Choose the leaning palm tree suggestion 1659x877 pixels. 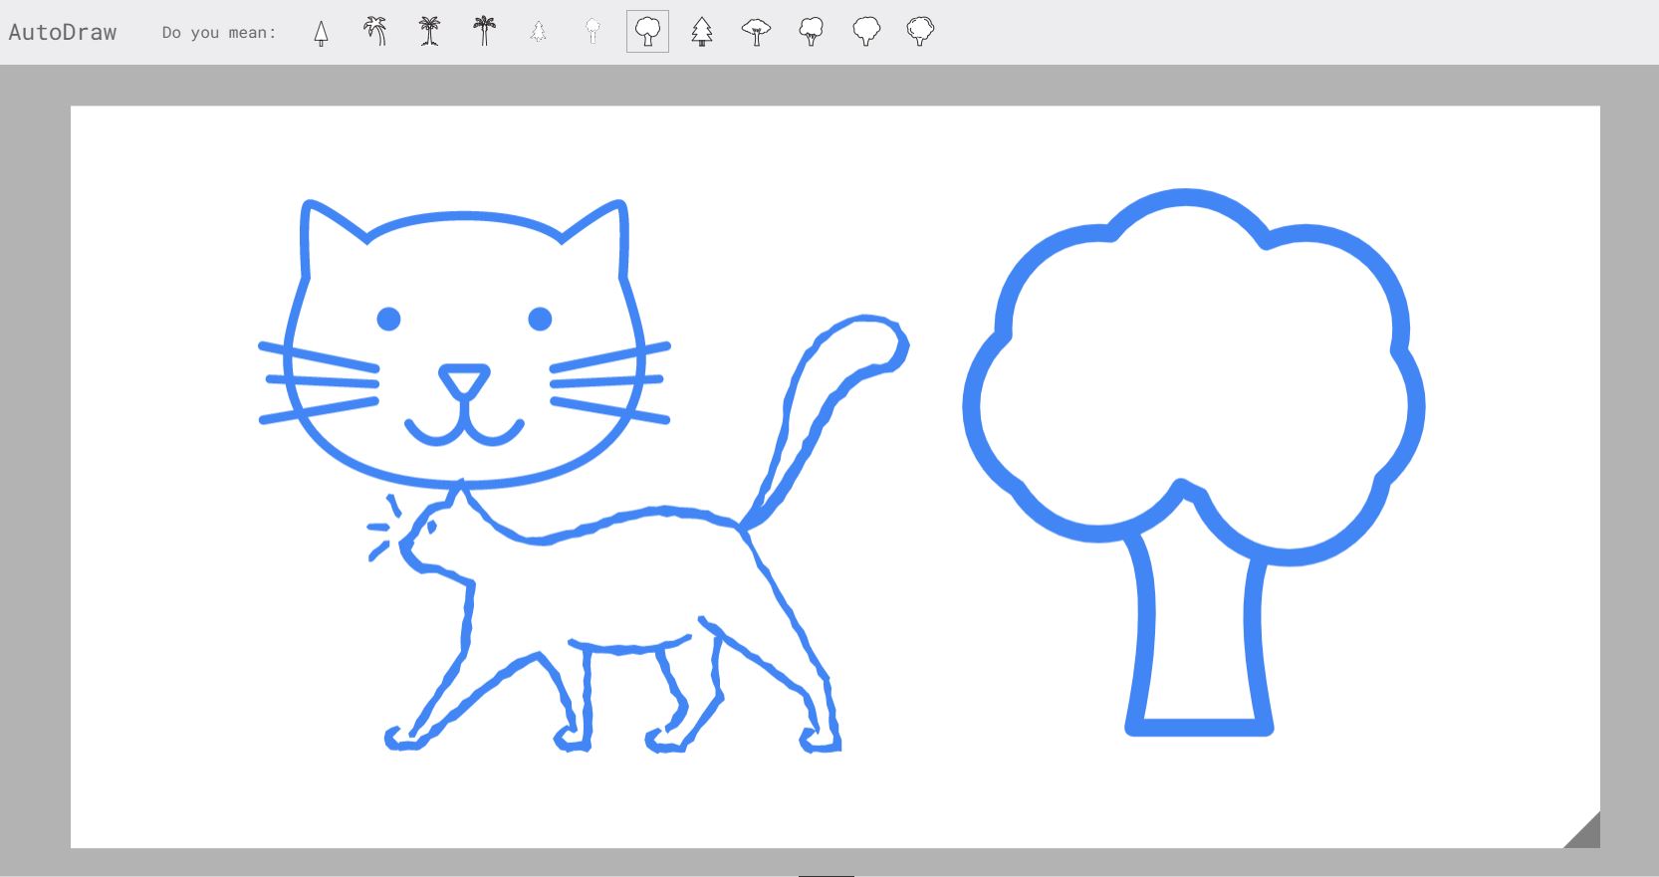point(375,32)
